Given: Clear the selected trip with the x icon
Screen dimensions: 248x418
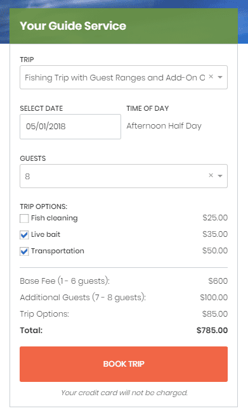Looking at the screenshot, I should [x=211, y=77].
